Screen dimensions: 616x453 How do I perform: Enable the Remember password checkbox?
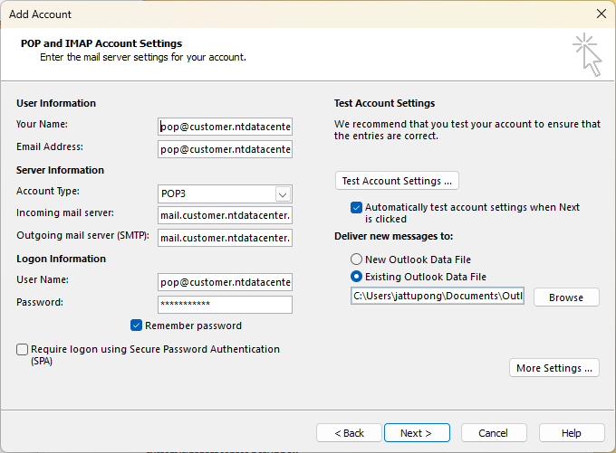coord(137,326)
